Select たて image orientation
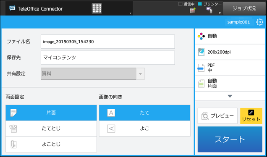The height and width of the screenshot is (157, 267). (x=144, y=113)
